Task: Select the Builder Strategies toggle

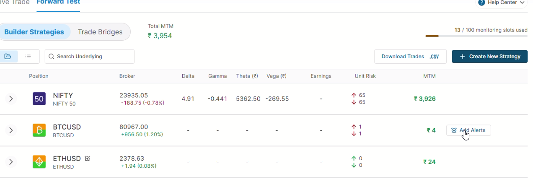Action: [x=34, y=32]
